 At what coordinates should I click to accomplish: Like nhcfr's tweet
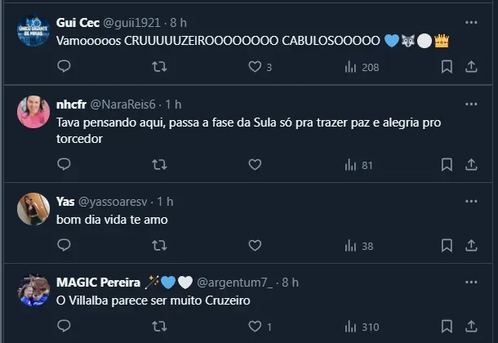(x=255, y=165)
